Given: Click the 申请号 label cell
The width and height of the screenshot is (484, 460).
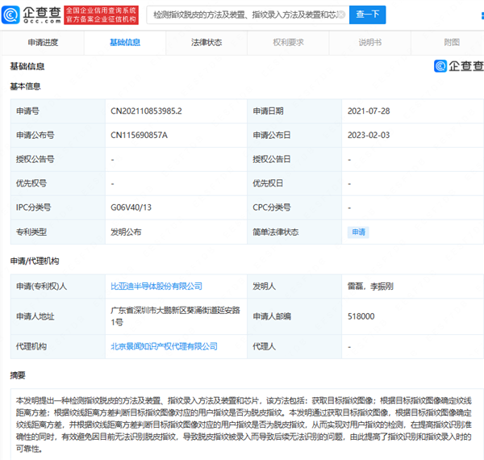Looking at the screenshot, I should [58, 111].
